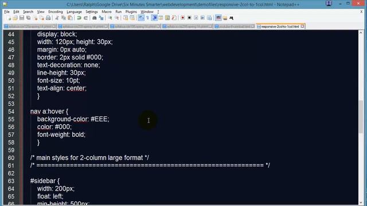
Task: Undo the last change with green arrow
Action: (79, 18)
